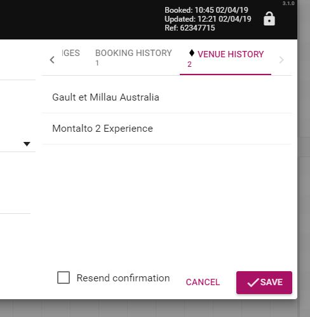Click the Resend confirmation label text
310x317 pixels.
tap(123, 278)
